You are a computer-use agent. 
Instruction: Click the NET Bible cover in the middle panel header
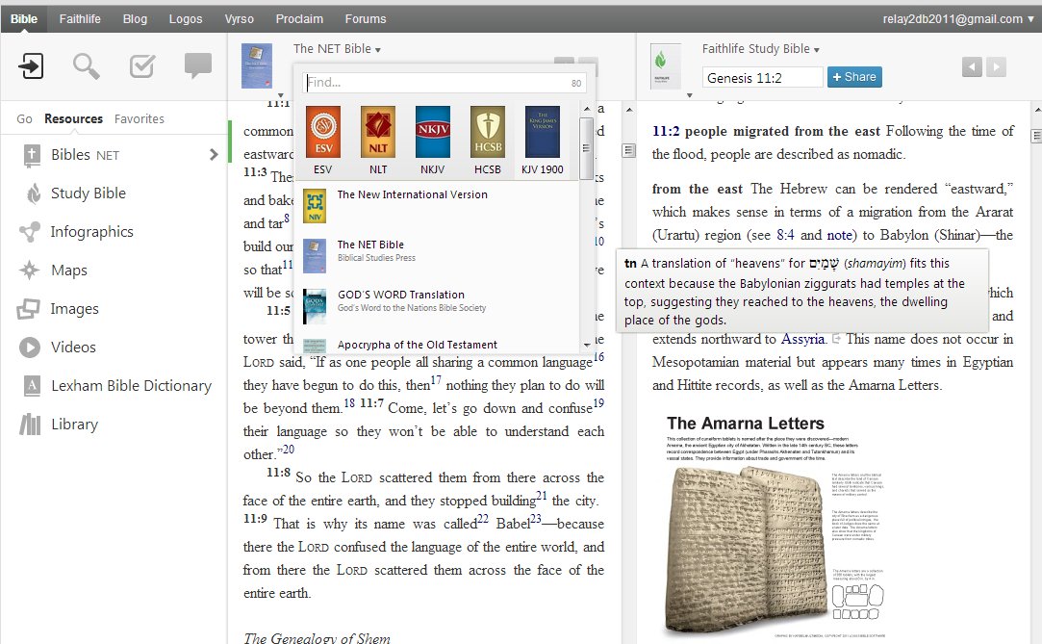(257, 65)
